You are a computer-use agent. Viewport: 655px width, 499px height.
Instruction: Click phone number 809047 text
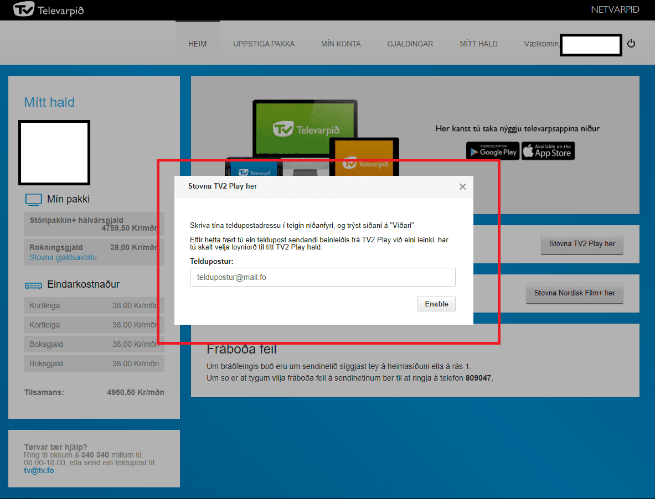click(478, 378)
